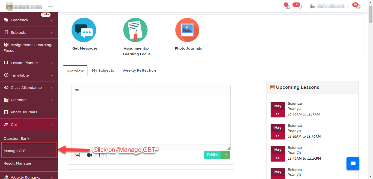Open Manage CBT under Cbt
This screenshot has width=373, height=179.
coord(29,150)
